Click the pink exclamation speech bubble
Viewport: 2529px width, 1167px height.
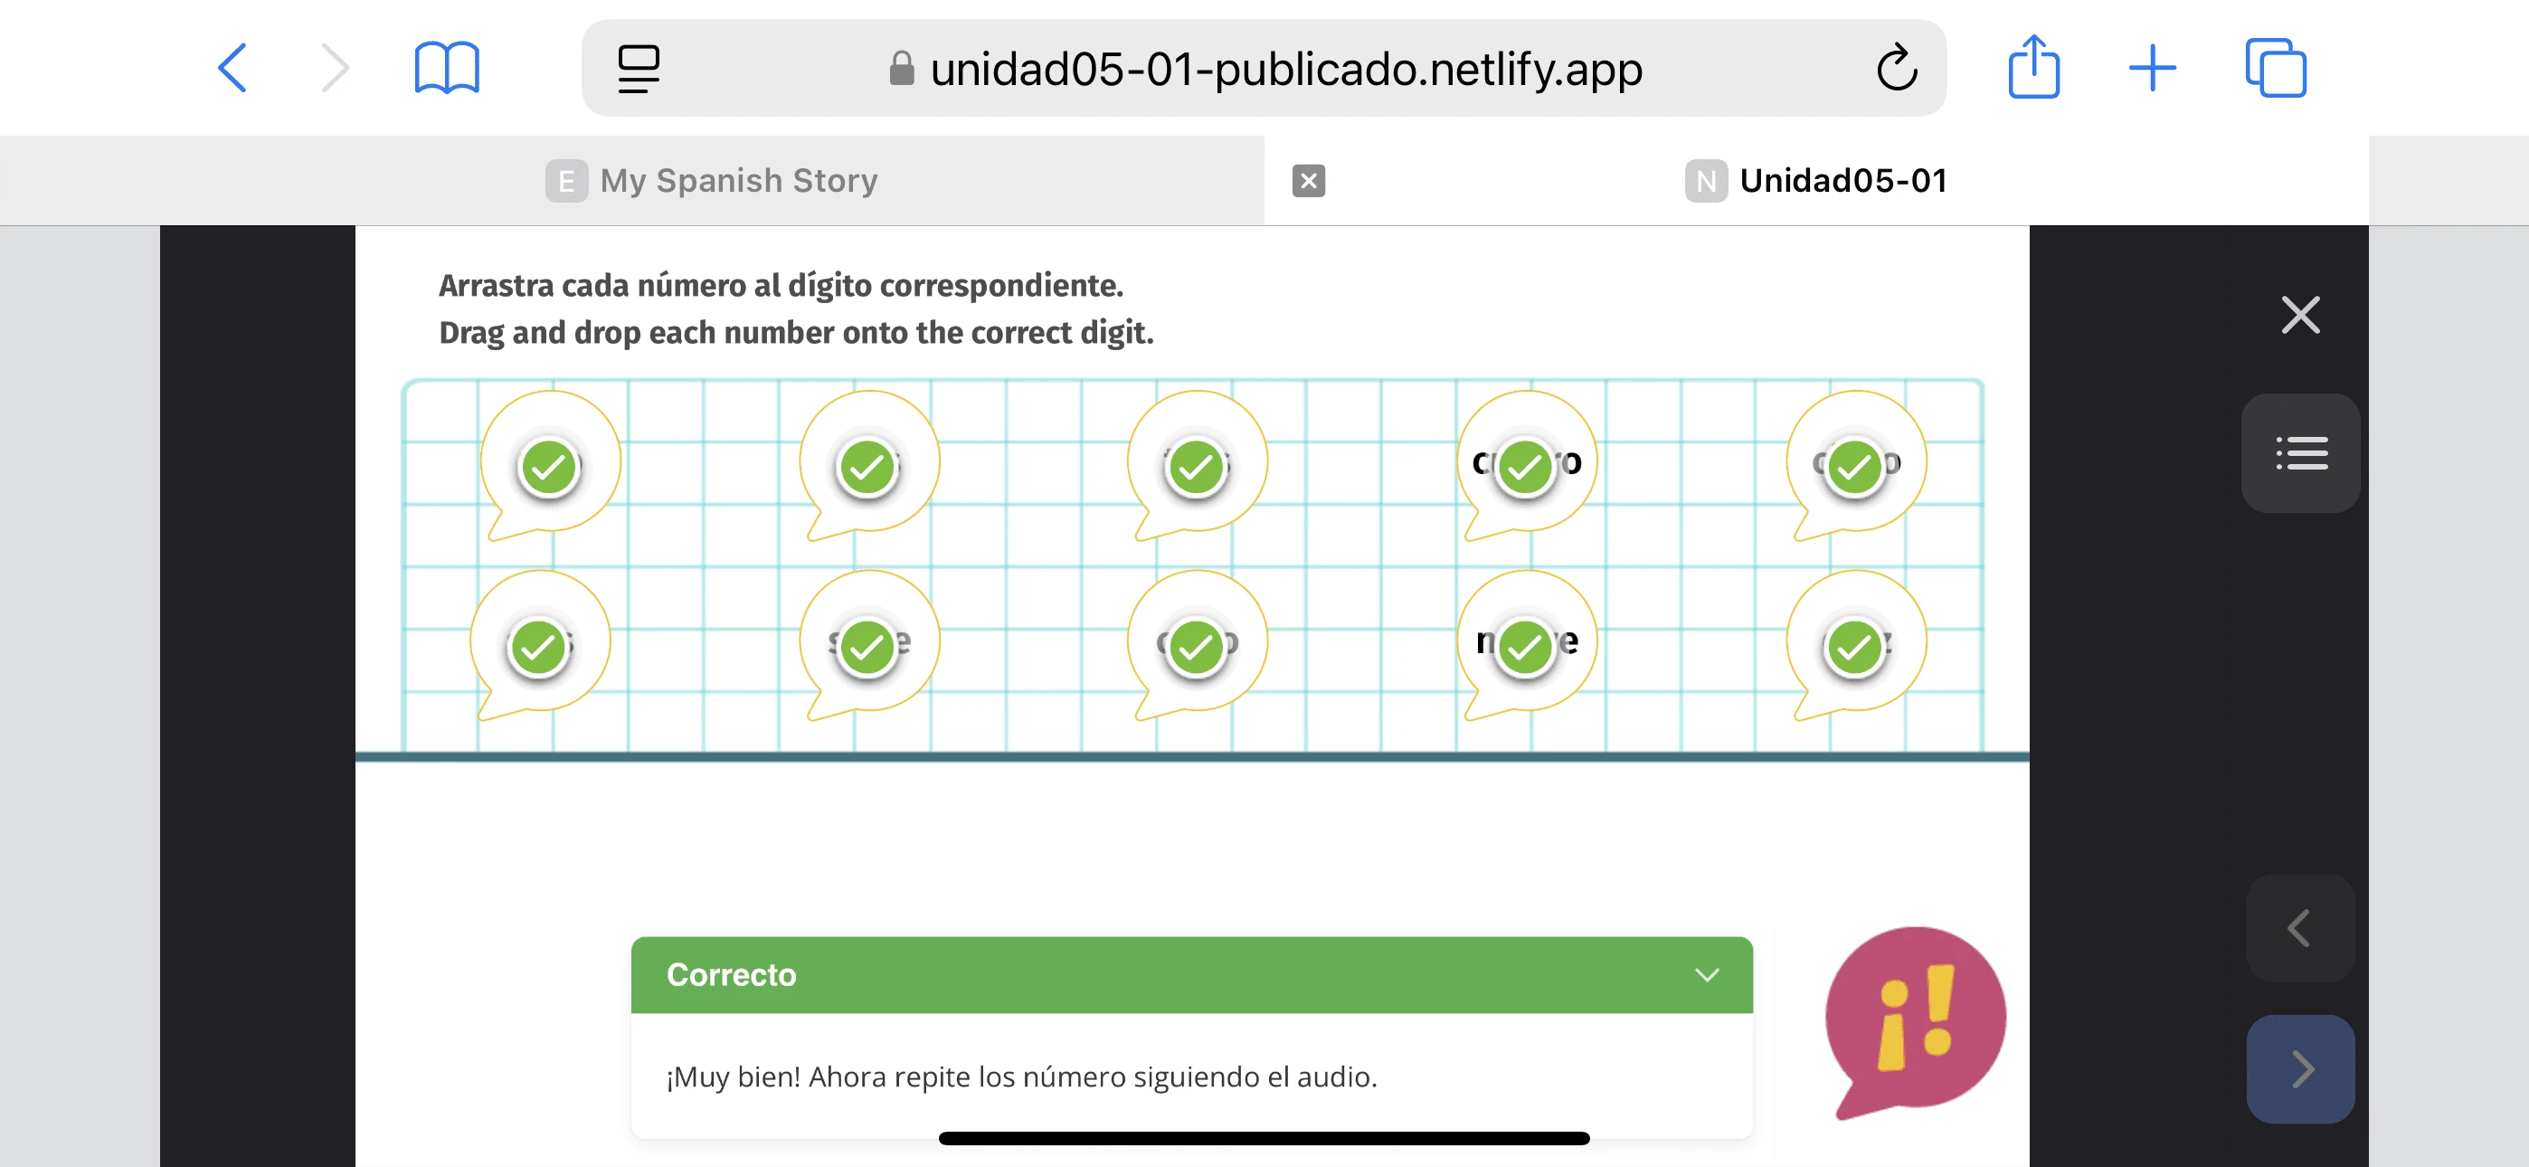tap(1915, 1018)
